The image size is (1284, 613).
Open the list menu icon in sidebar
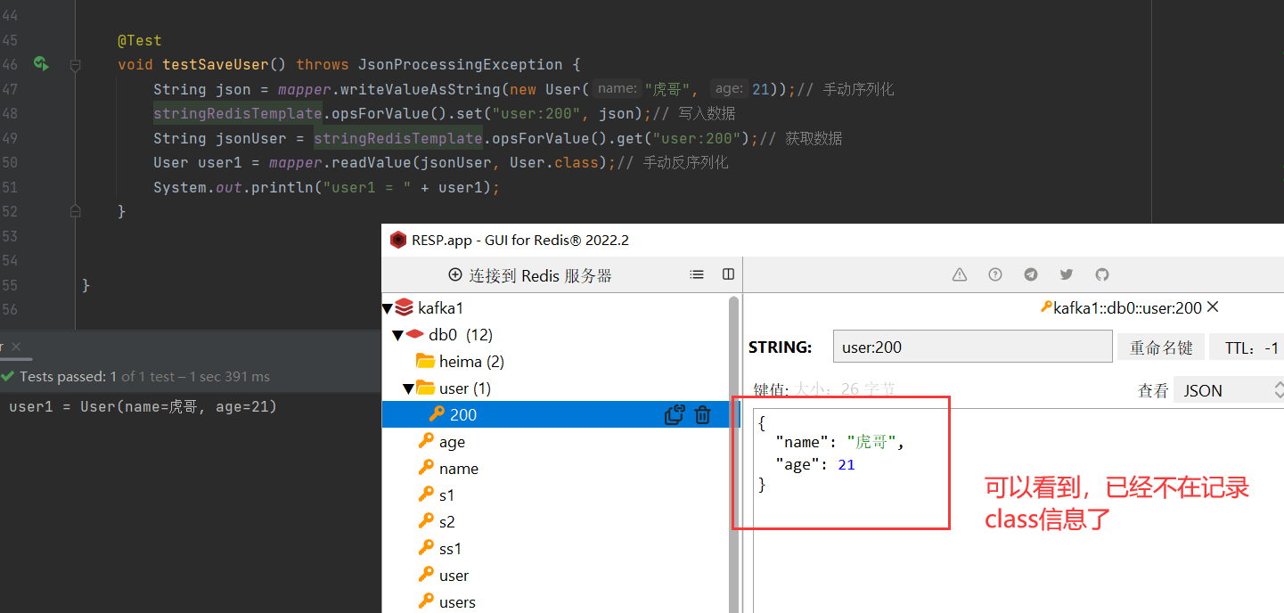697,274
